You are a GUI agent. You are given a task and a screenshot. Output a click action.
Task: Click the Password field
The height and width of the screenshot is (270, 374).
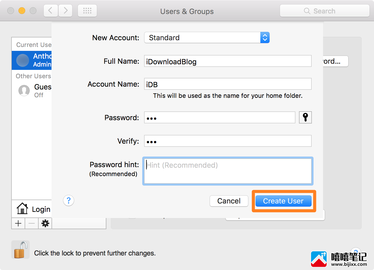point(220,117)
